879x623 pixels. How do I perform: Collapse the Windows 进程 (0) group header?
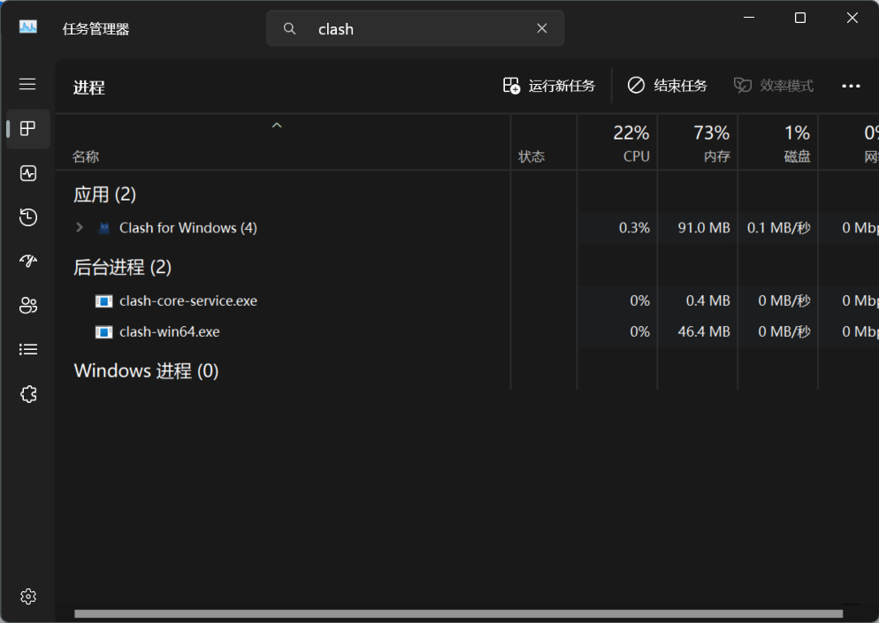(x=146, y=371)
